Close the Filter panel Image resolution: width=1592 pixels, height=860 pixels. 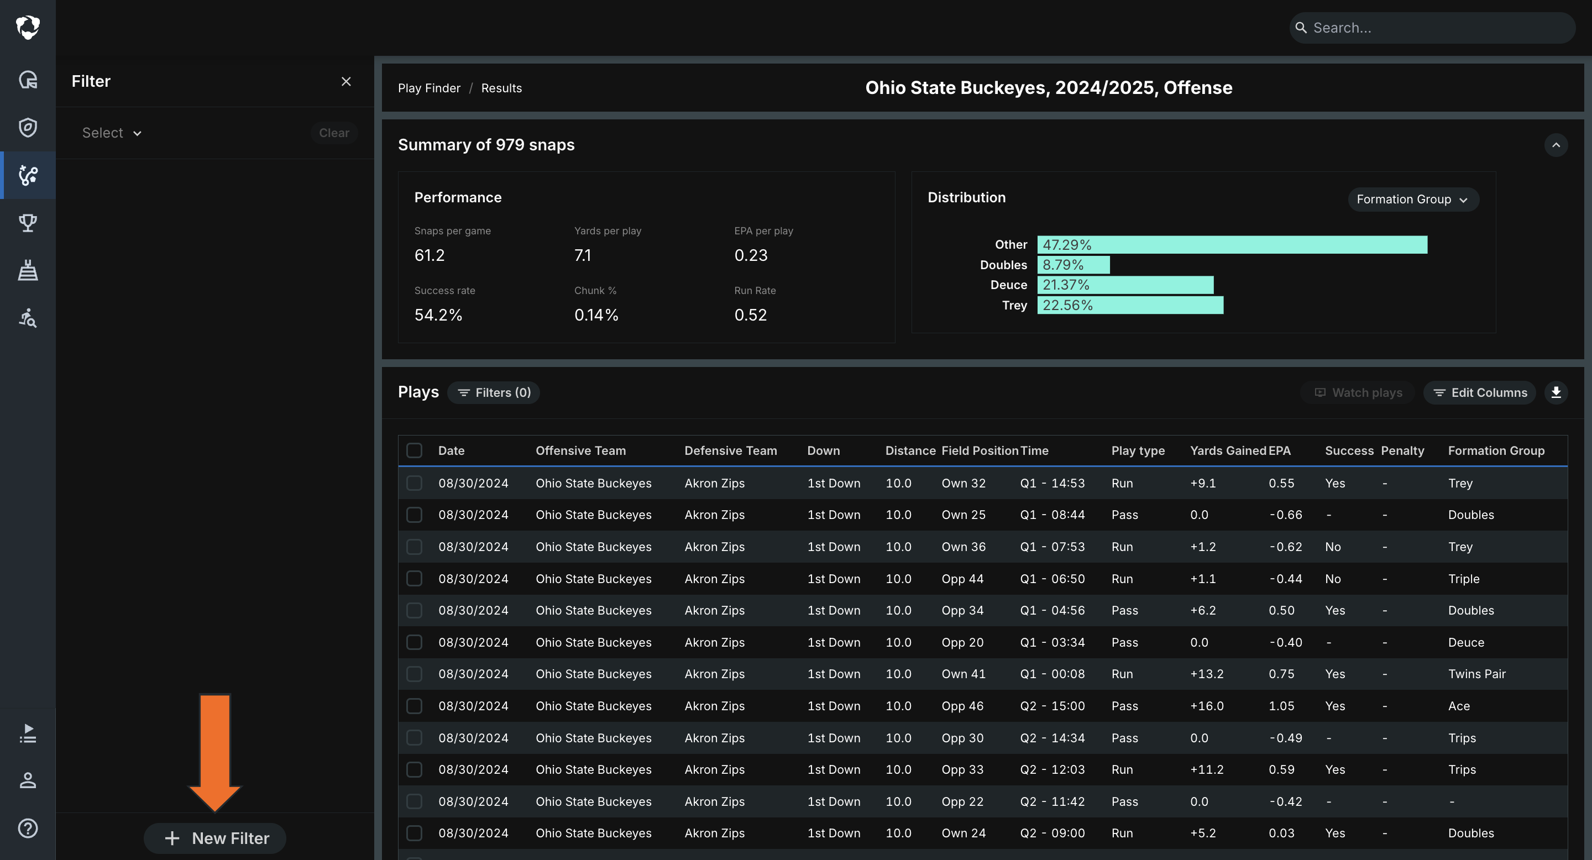coord(346,82)
